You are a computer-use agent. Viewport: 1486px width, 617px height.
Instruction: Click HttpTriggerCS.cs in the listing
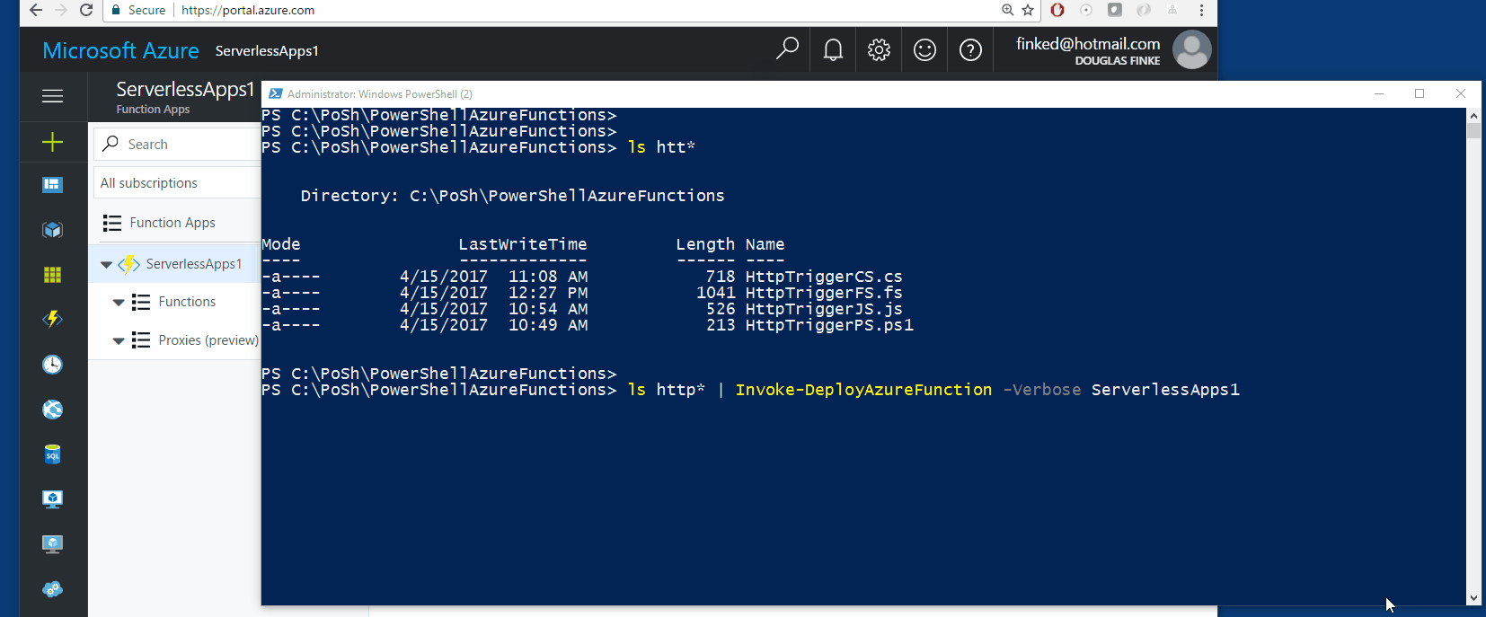point(824,277)
